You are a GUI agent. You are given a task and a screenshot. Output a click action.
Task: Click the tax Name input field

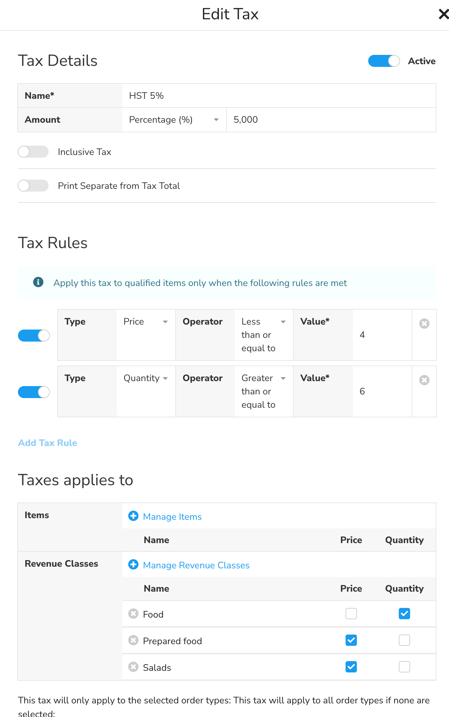[x=279, y=96]
